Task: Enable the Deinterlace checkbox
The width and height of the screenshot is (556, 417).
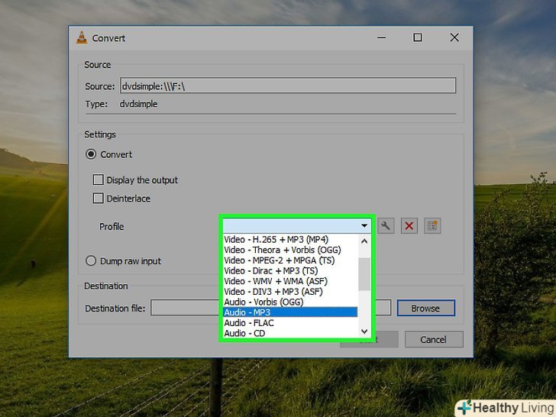Action: click(99, 199)
